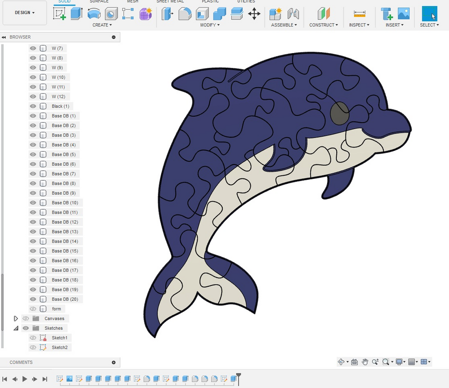Switch to the MESH tab
The width and height of the screenshot is (449, 388).
click(x=132, y=1)
